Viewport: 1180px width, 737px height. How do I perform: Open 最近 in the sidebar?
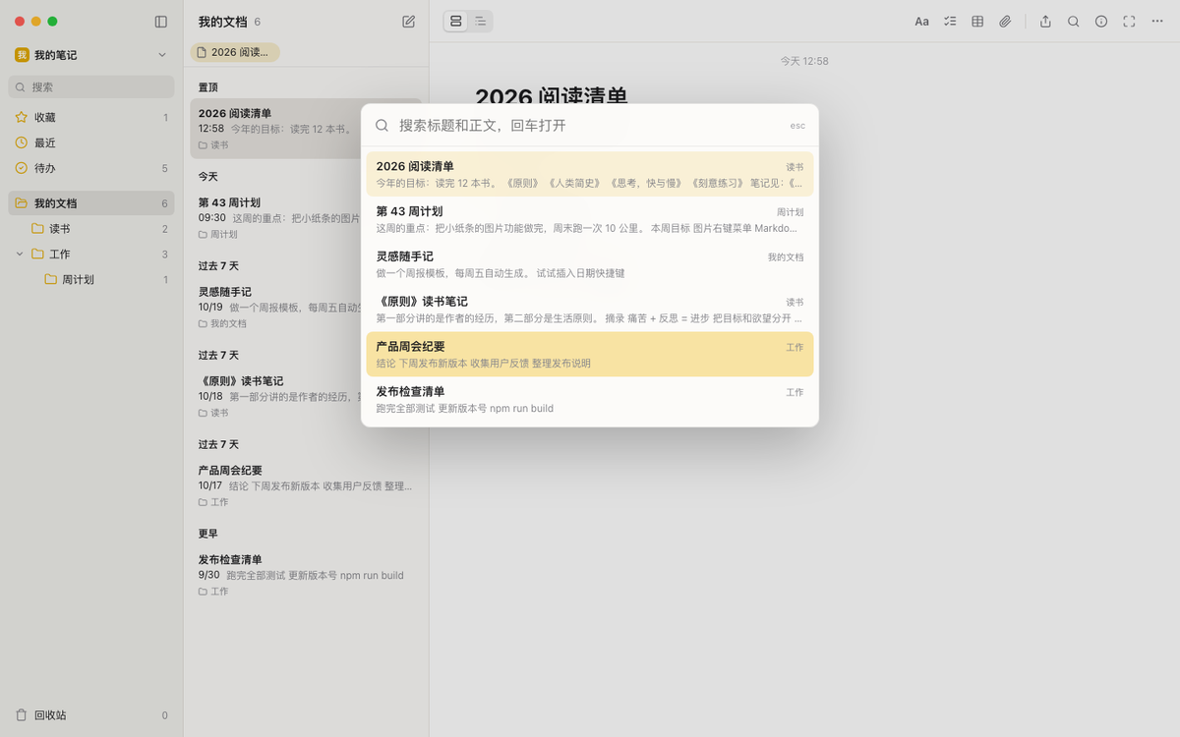point(91,143)
